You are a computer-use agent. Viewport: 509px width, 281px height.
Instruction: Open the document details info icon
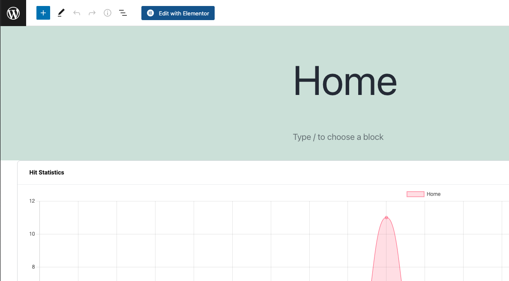coord(108,13)
